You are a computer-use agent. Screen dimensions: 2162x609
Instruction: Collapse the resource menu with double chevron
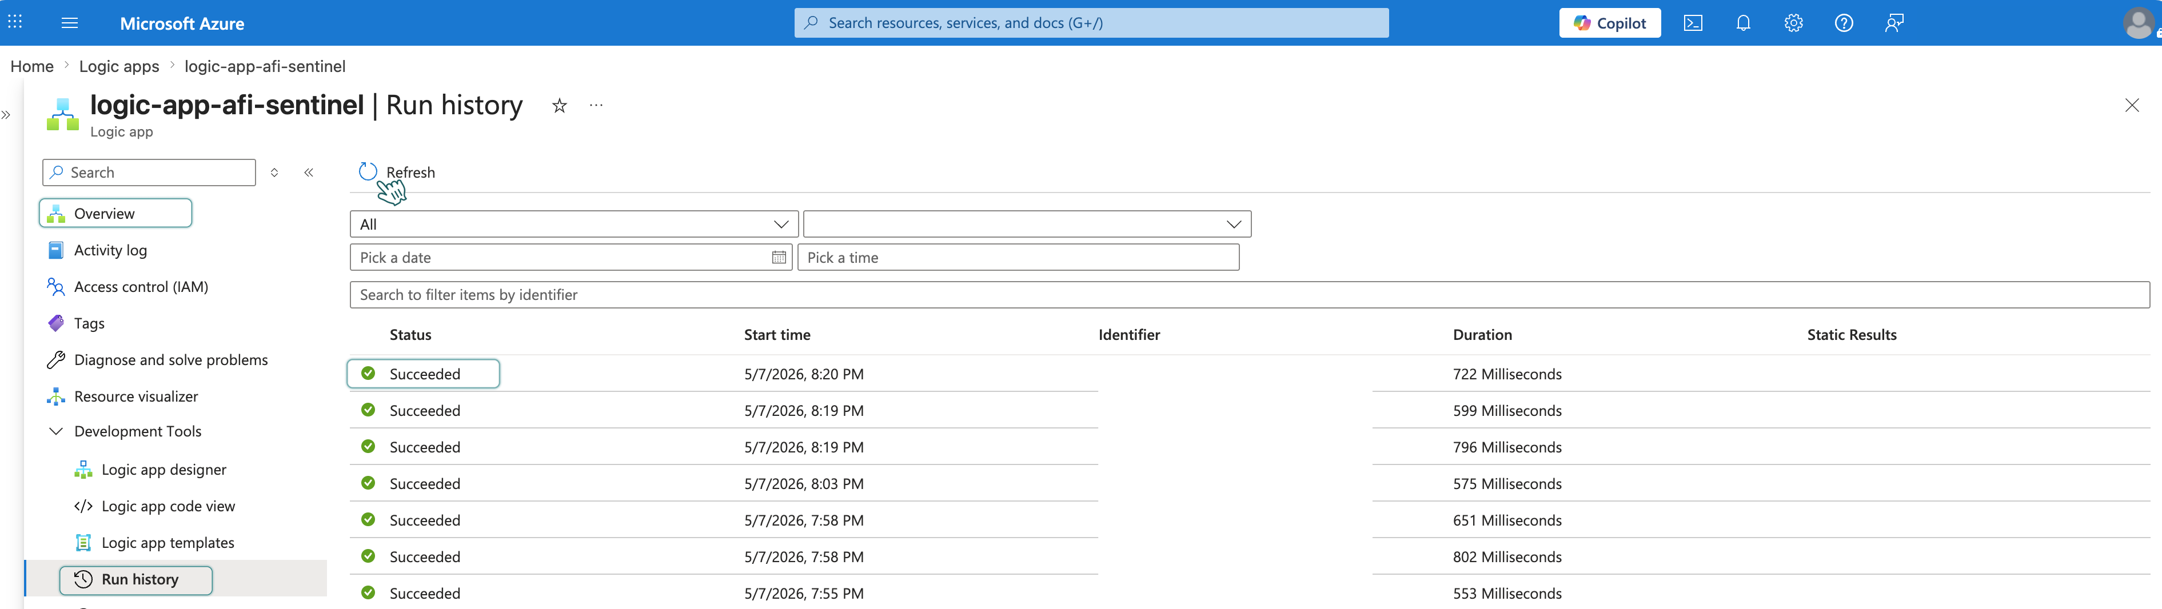309,172
